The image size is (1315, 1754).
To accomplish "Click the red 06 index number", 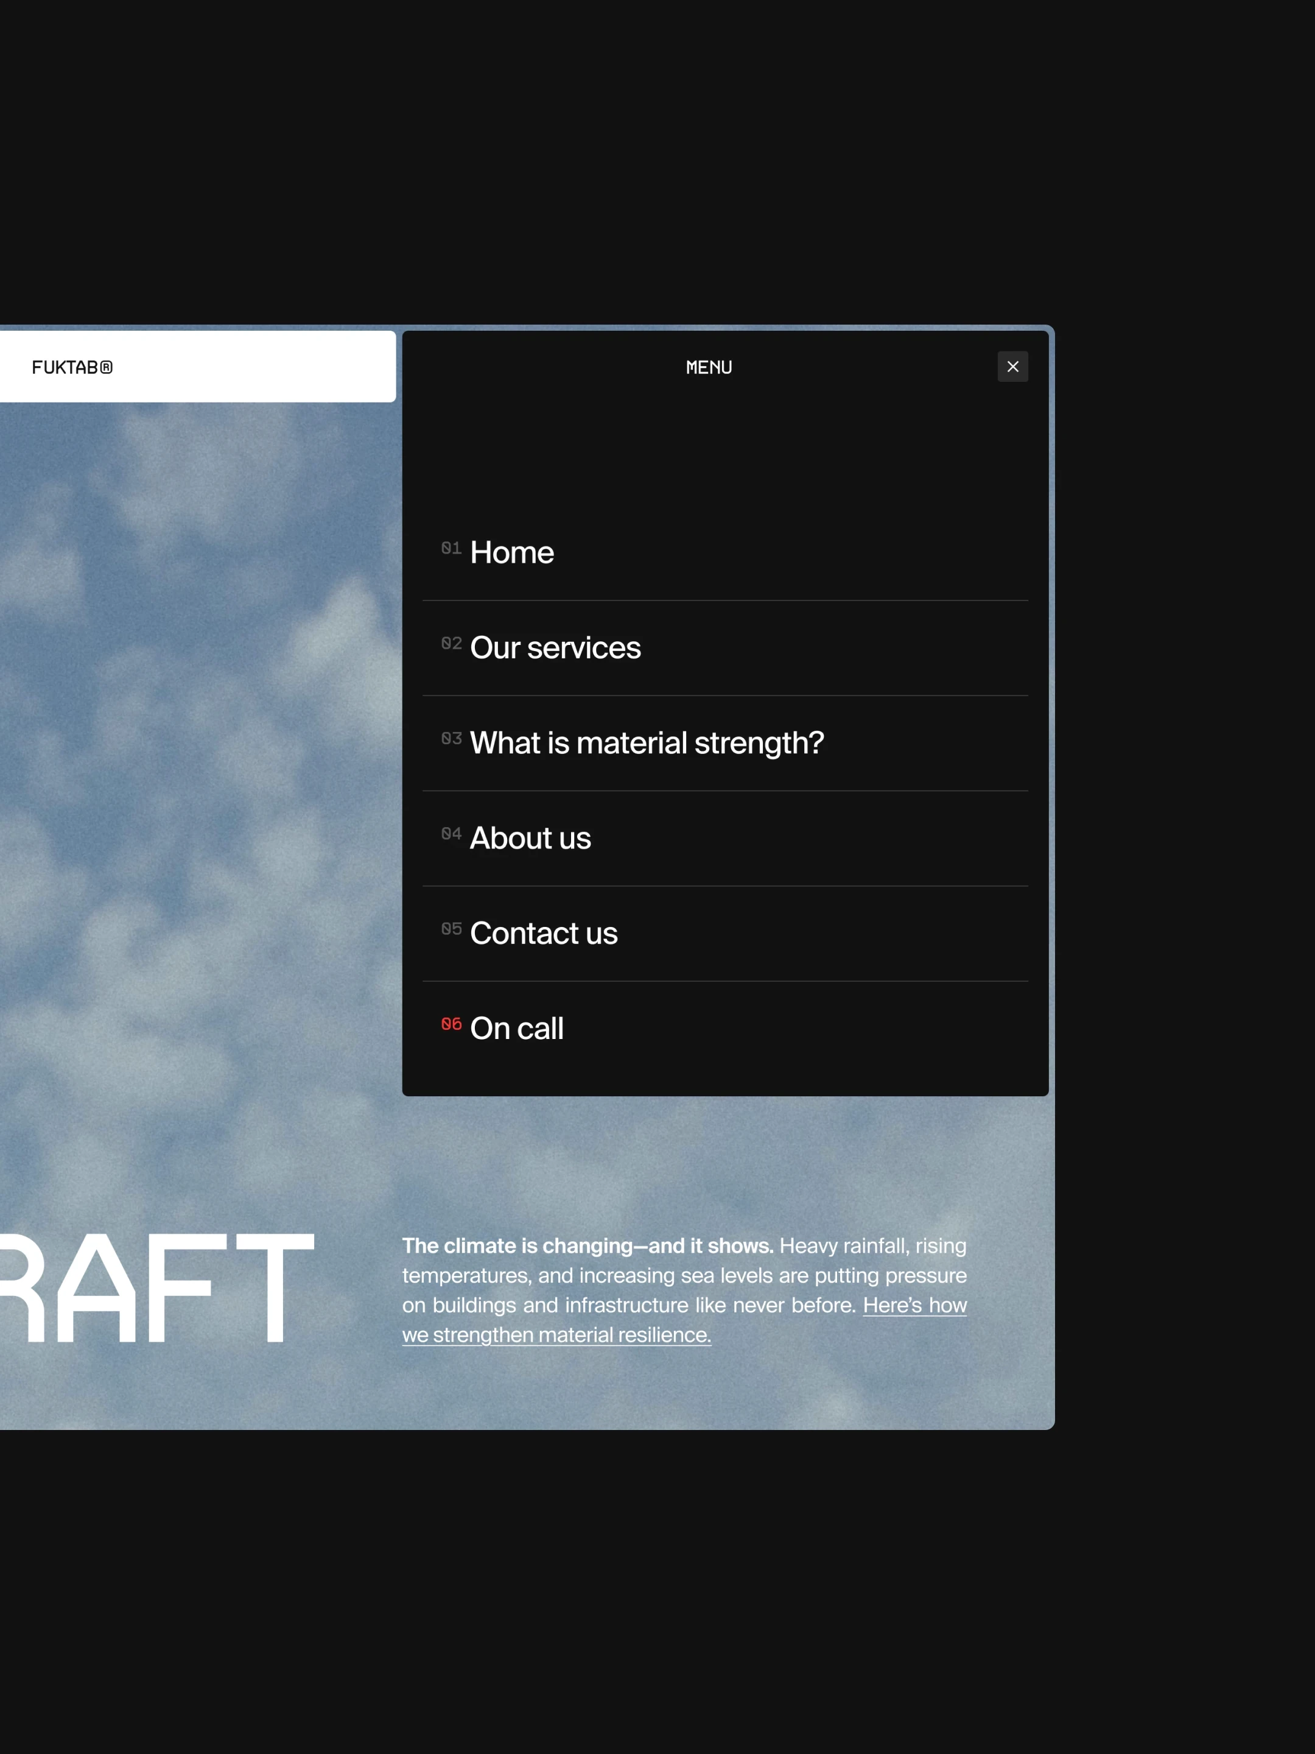I will click(451, 1024).
